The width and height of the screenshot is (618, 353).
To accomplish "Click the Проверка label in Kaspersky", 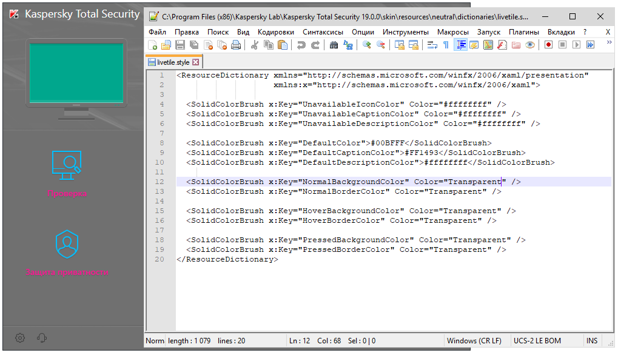I will (67, 194).
